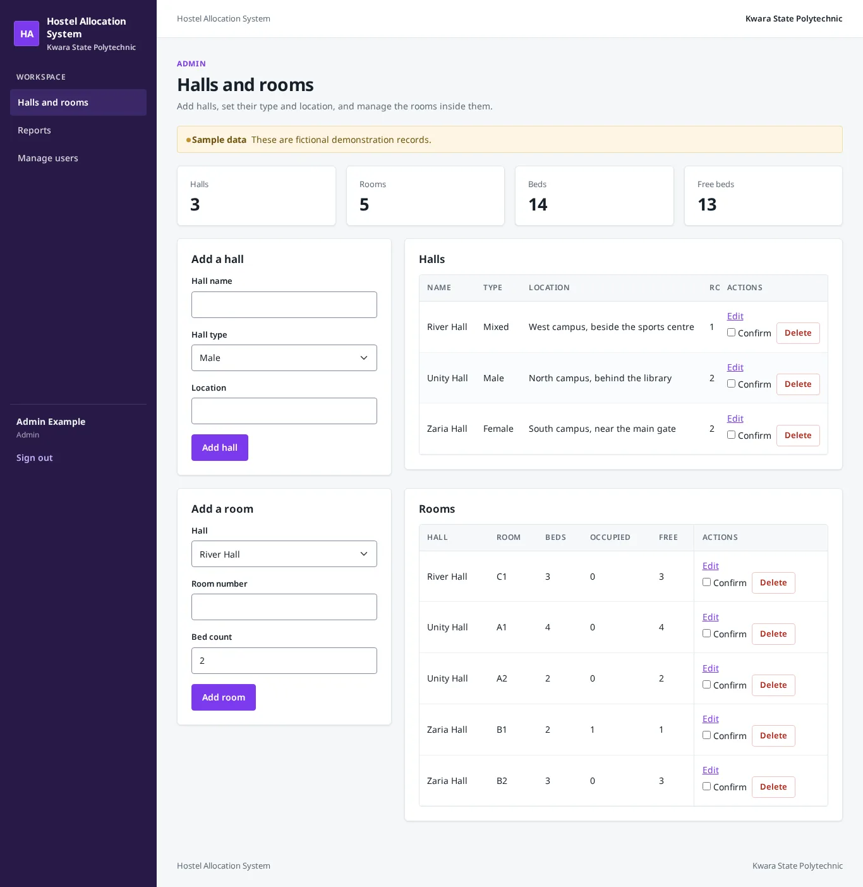Click the Beds count card showing 14
863x887 pixels.
pyautogui.click(x=594, y=196)
